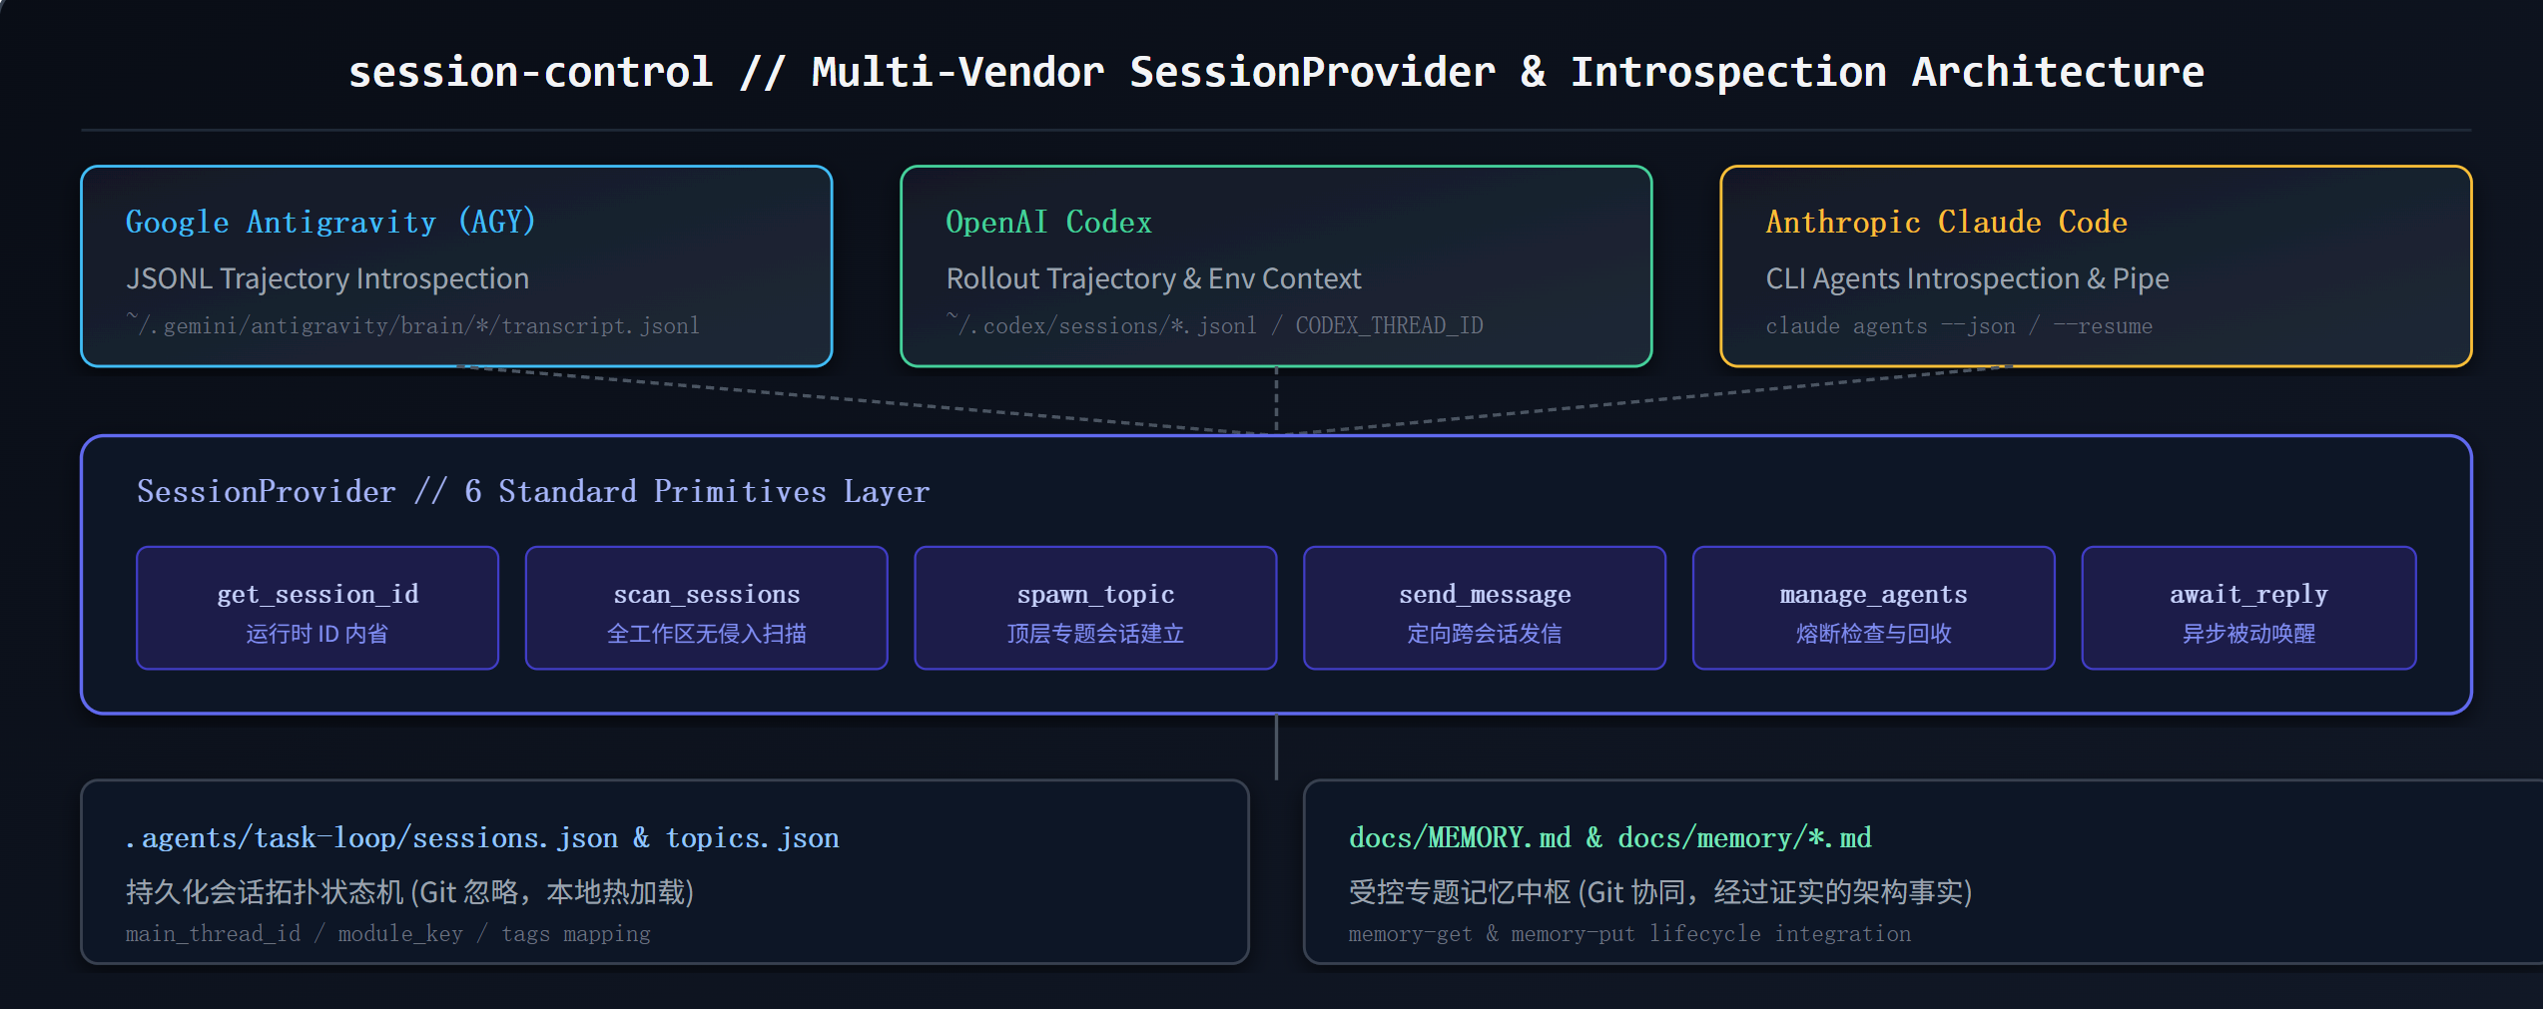Click the "await_reply" primitive name
The image size is (2543, 1009).
(2248, 595)
